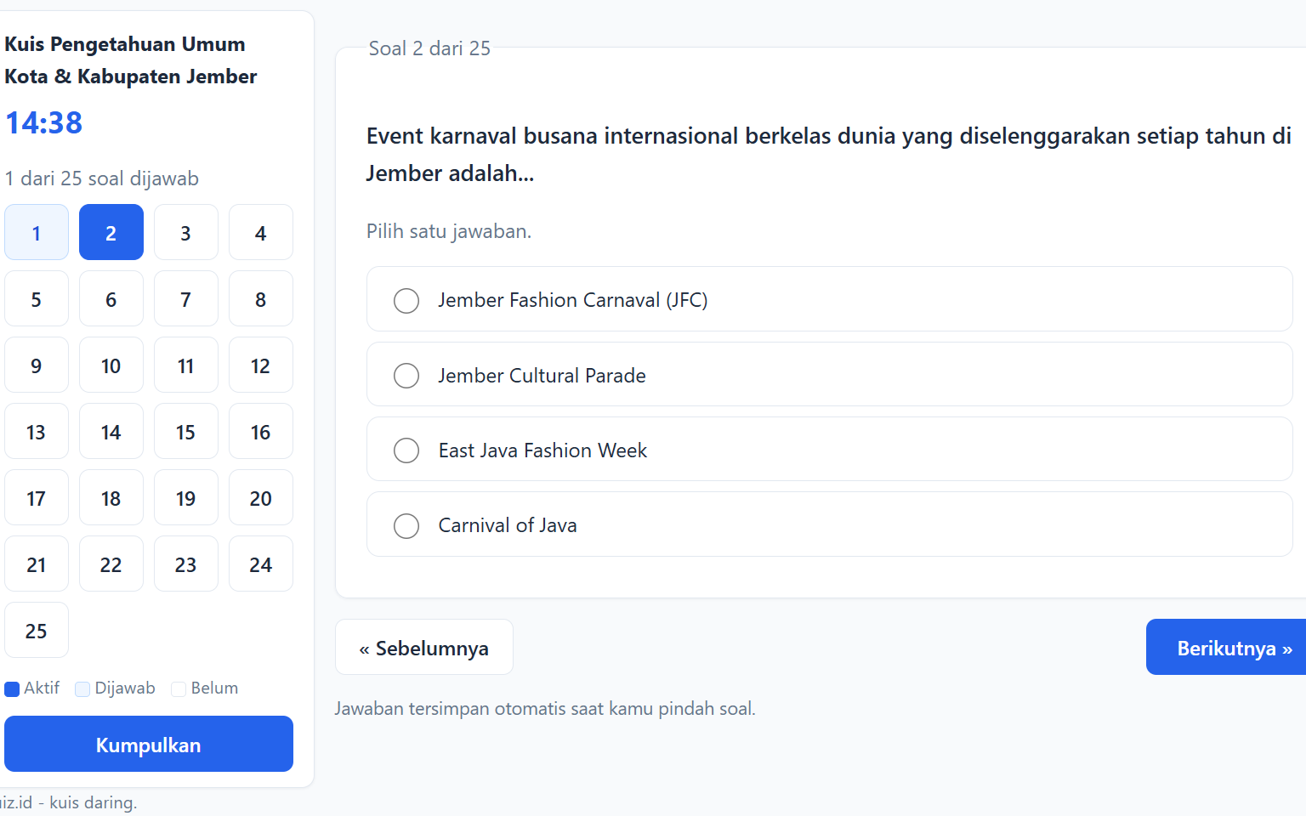The width and height of the screenshot is (1306, 816).
Task: Open question 18
Action: tap(111, 497)
